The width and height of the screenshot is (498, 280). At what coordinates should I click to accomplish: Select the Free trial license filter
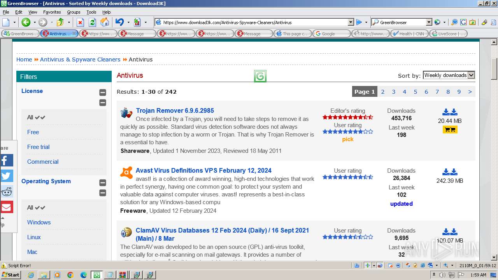click(38, 147)
